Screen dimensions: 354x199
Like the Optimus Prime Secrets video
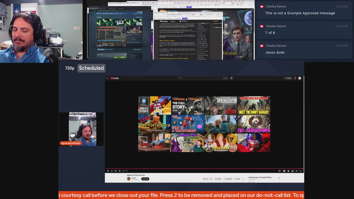pyautogui.click(x=205, y=179)
